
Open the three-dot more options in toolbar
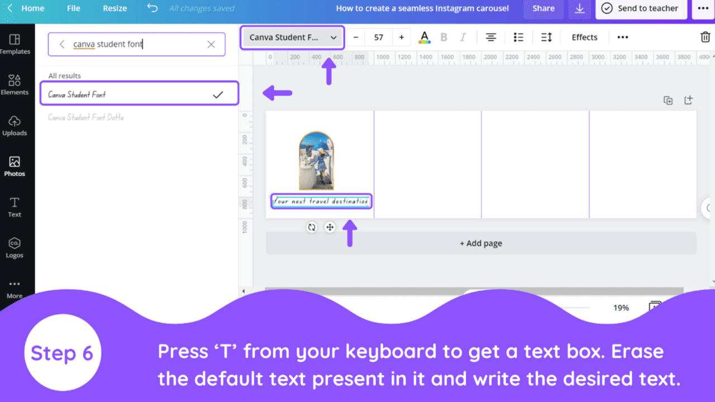[x=622, y=37]
